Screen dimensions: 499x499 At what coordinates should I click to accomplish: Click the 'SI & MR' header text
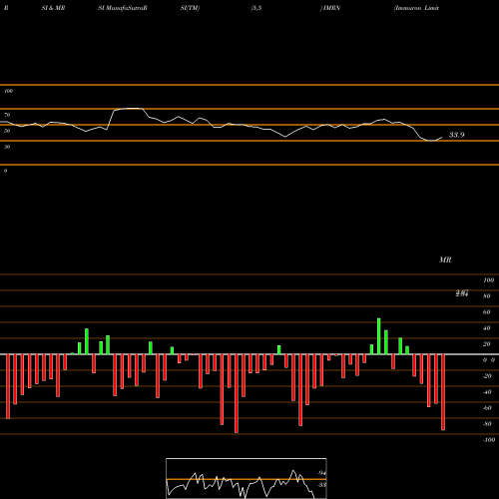[53, 8]
